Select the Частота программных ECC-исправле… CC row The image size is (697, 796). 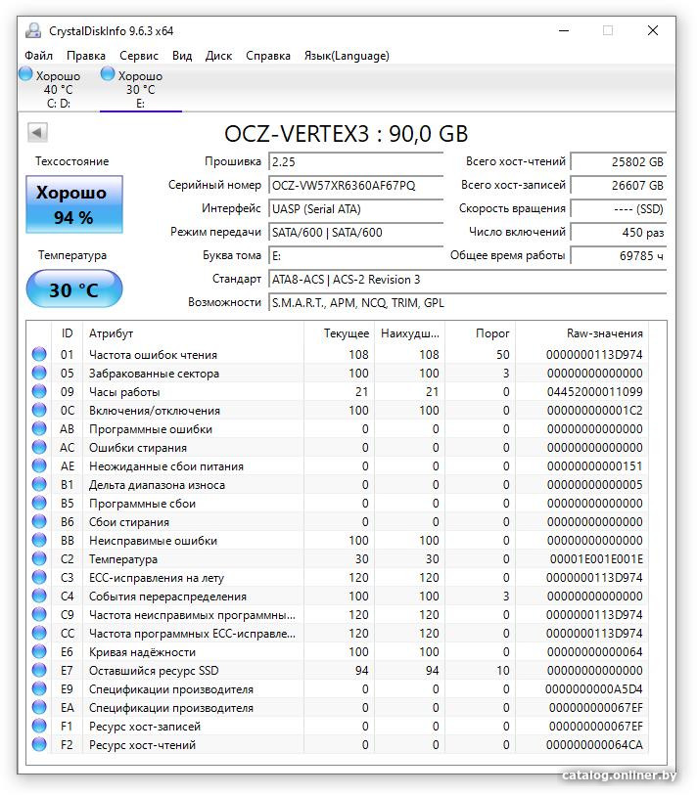pos(338,633)
